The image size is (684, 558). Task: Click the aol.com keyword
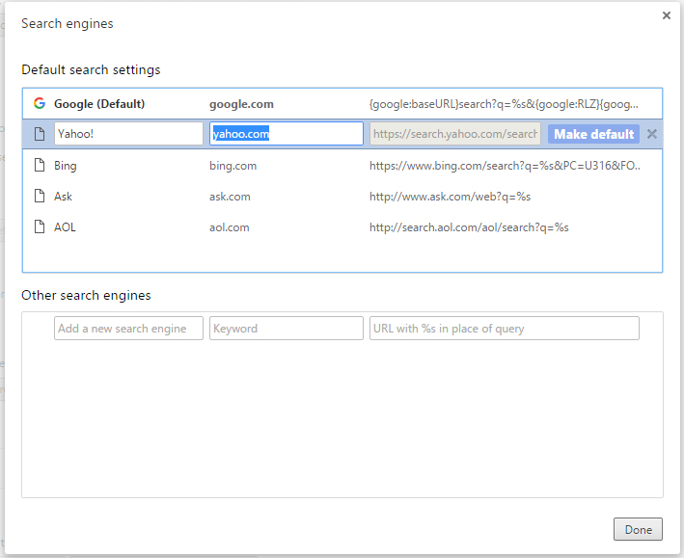click(x=230, y=227)
